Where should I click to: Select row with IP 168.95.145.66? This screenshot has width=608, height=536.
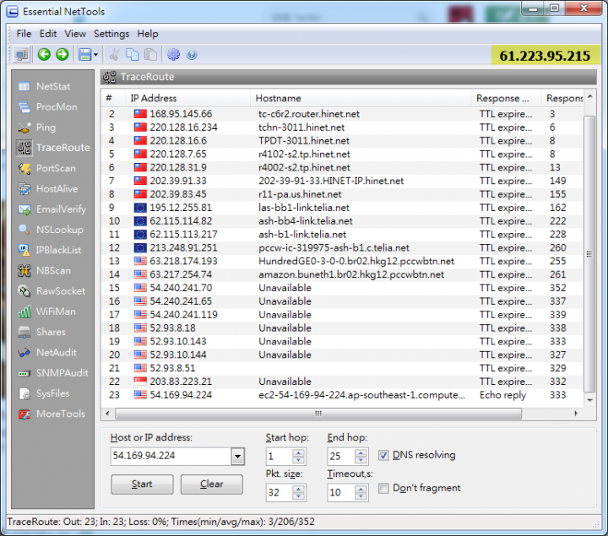click(342, 114)
